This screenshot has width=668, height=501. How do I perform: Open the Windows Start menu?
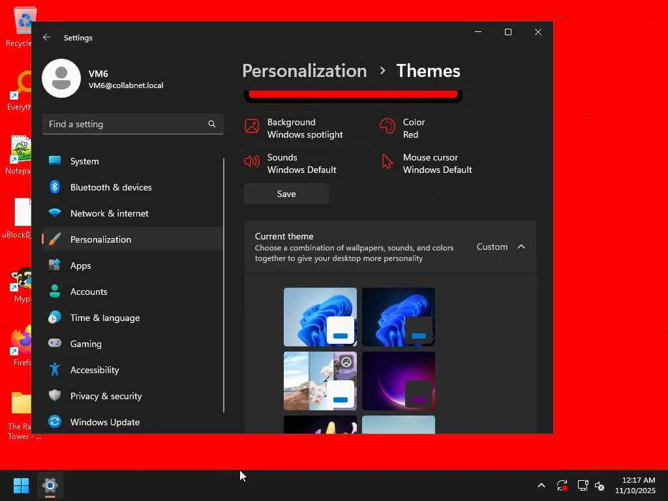tap(21, 485)
